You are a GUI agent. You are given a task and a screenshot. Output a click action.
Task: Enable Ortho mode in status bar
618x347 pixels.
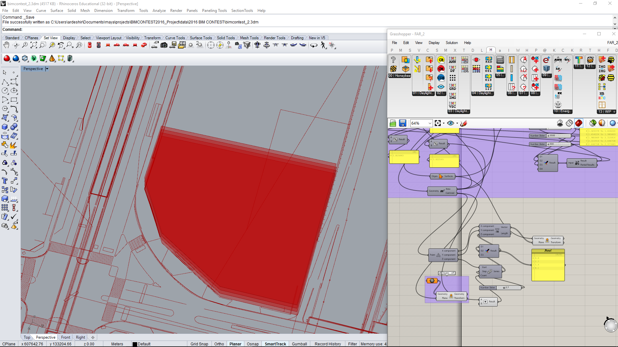pyautogui.click(x=219, y=344)
